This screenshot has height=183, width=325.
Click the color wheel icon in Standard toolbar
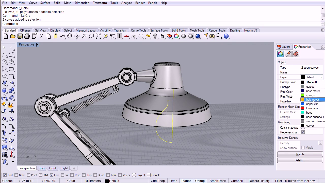[x=176, y=36]
